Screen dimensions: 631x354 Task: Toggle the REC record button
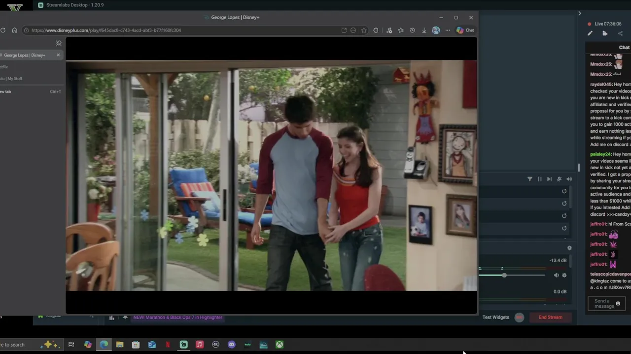(x=519, y=317)
